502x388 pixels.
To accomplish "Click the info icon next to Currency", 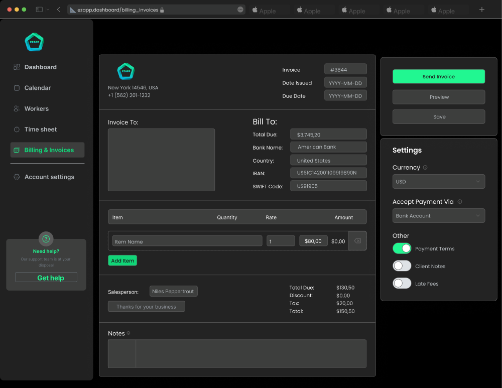I will tap(425, 168).
